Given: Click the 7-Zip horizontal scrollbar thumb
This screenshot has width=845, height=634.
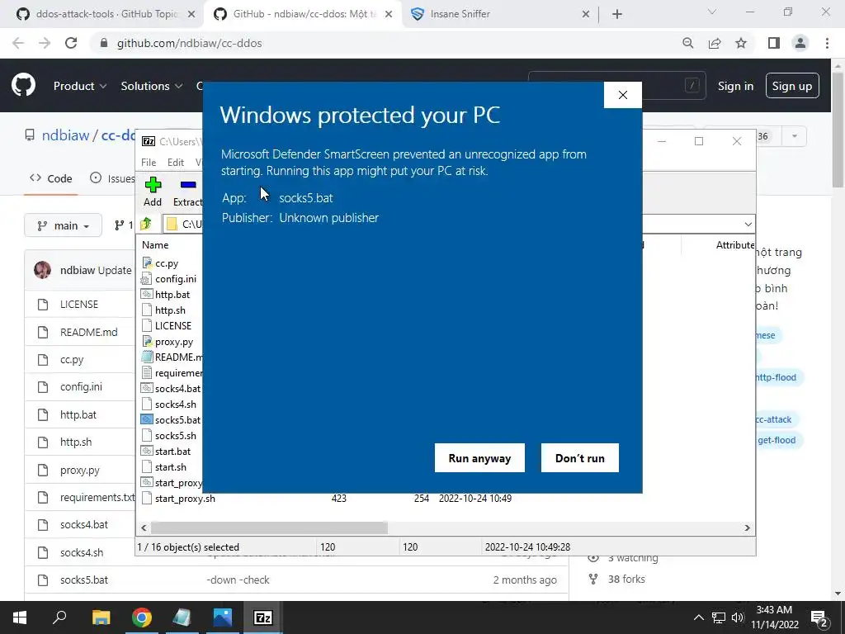Looking at the screenshot, I should coord(269,528).
